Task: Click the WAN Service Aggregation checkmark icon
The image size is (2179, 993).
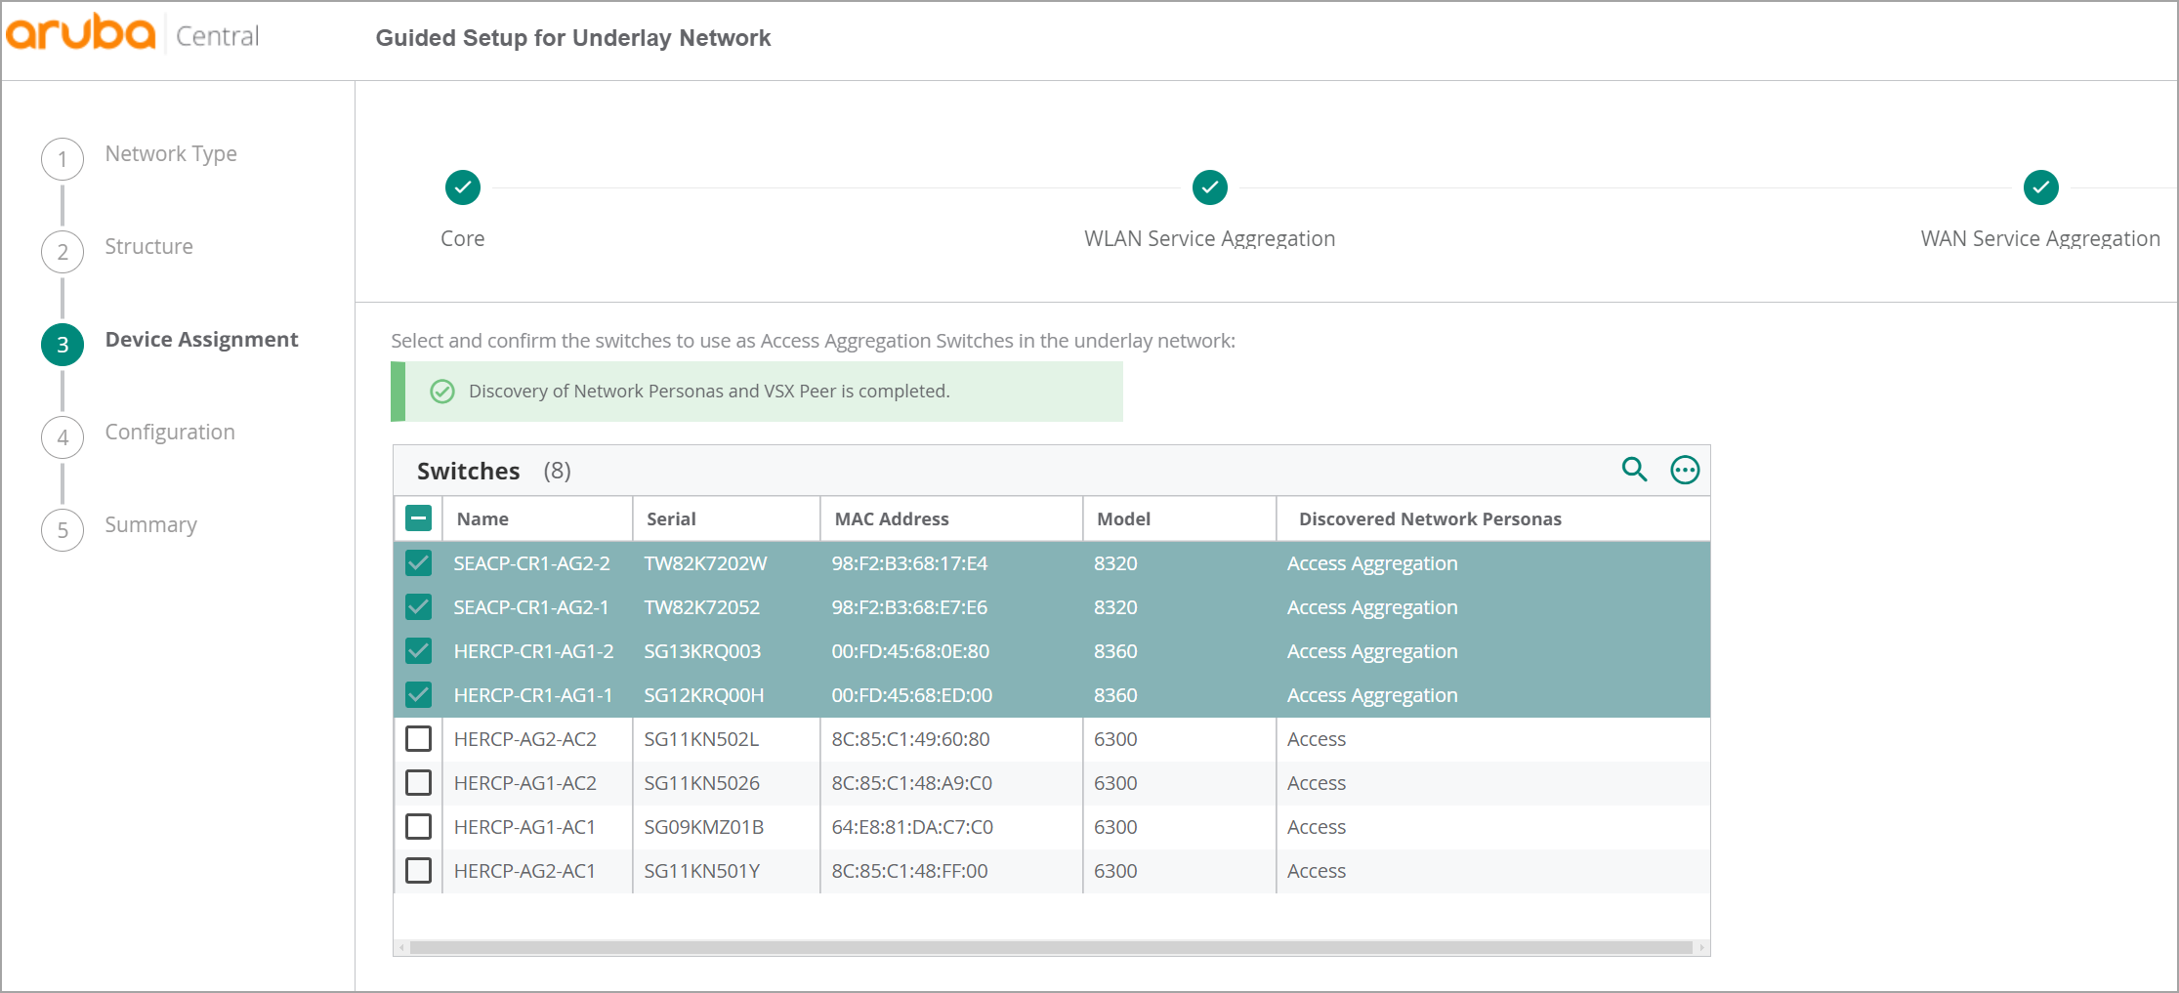Action: pyautogui.click(x=2041, y=187)
